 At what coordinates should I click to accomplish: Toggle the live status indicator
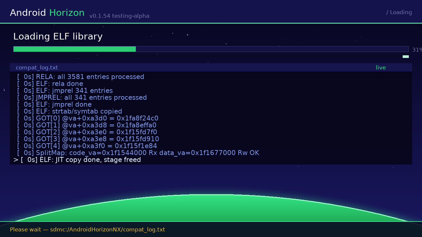click(381, 67)
